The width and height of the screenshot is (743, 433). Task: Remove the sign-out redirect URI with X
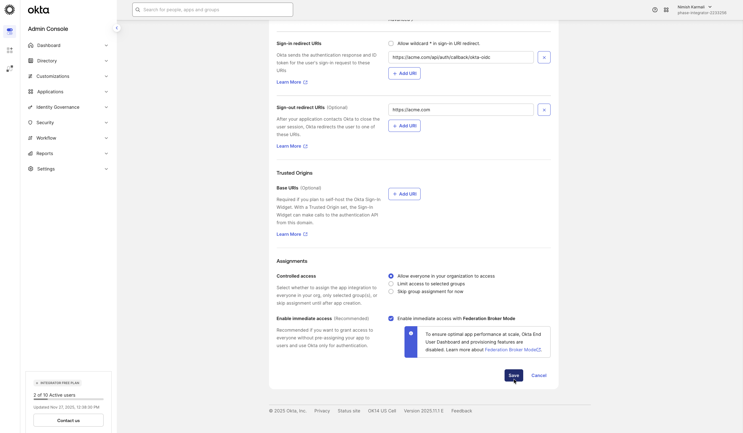coord(544,110)
